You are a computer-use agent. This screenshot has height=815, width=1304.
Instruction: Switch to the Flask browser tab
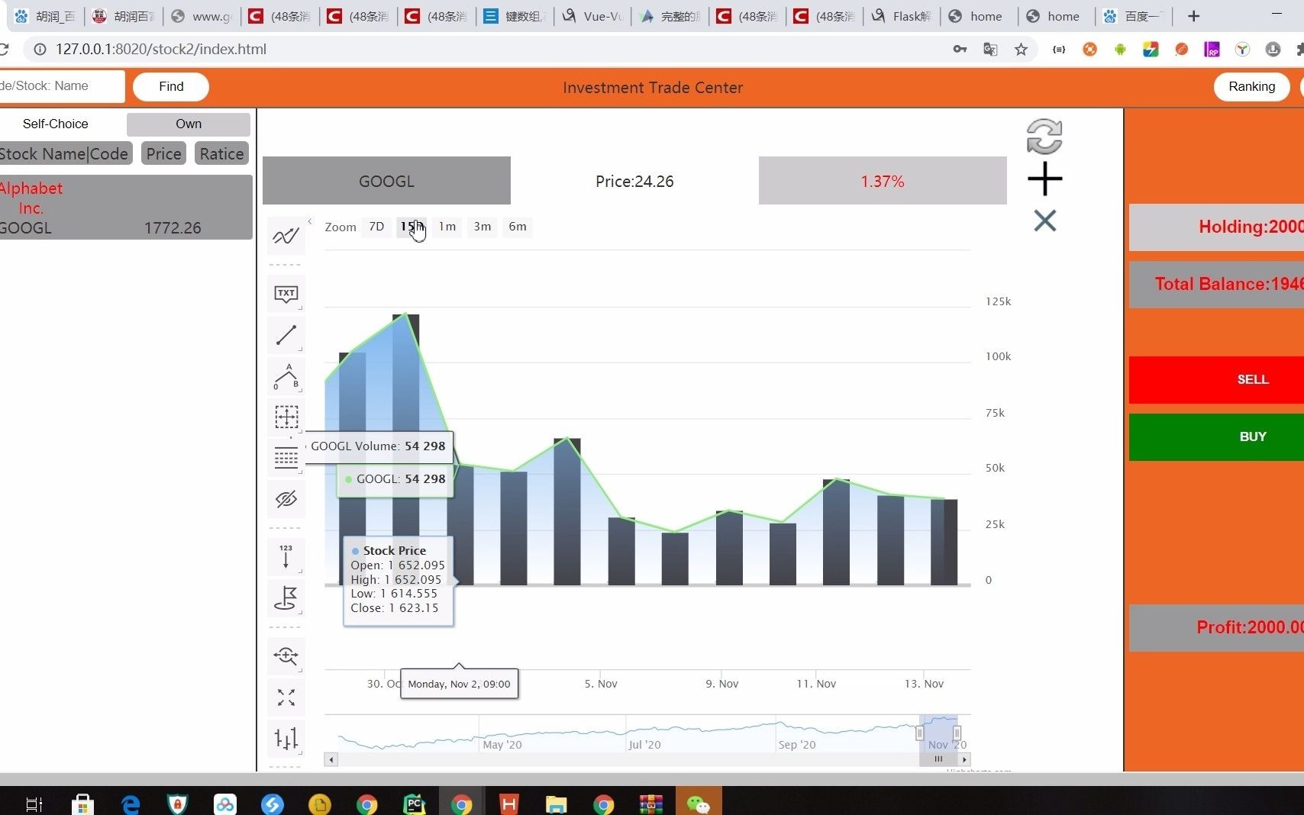pyautogui.click(x=902, y=16)
